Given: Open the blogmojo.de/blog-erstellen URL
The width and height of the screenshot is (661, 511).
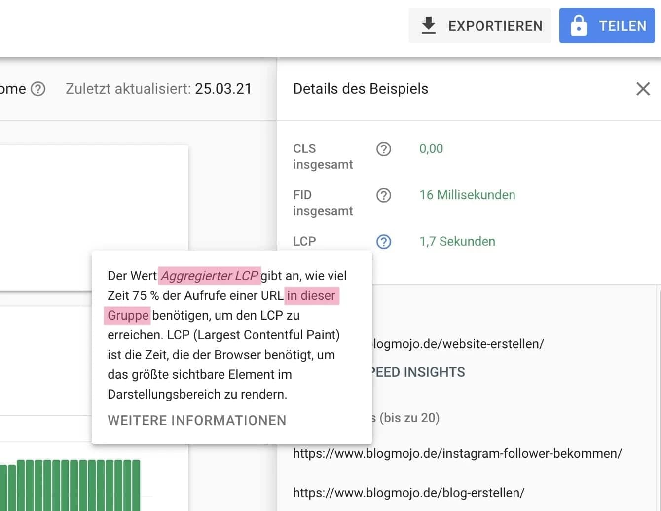Looking at the screenshot, I should tap(408, 492).
